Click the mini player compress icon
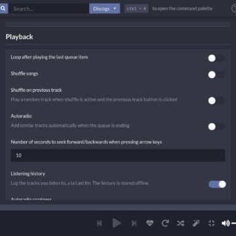This screenshot has width=236, height=236. pyautogui.click(x=212, y=223)
